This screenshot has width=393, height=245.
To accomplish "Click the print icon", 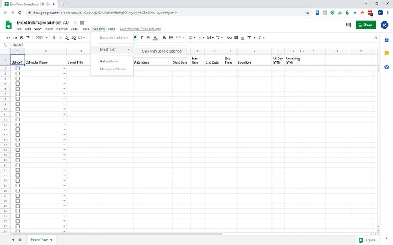I will [x=21, y=37].
